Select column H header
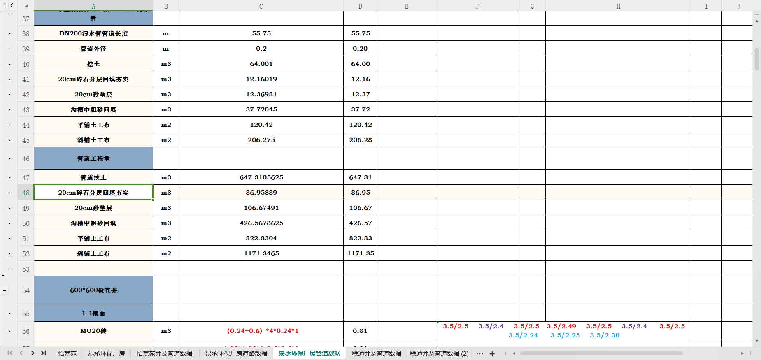Viewport: 761px width, 360px height. tap(618, 6)
